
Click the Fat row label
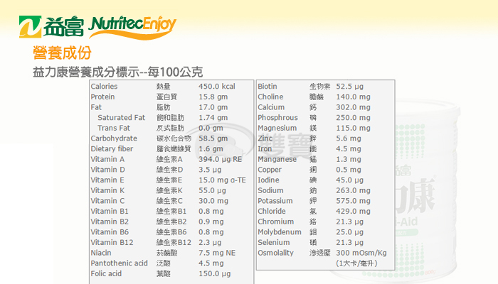point(96,107)
